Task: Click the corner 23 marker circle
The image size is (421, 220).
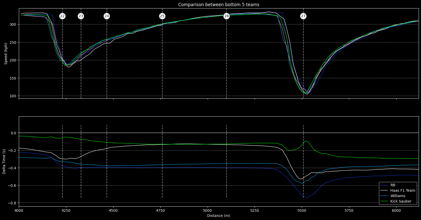Action: click(x=81, y=16)
